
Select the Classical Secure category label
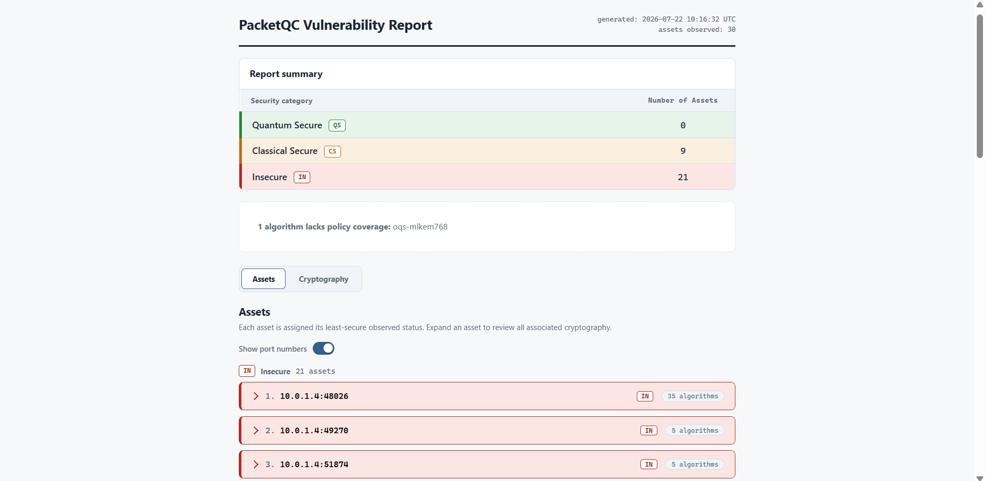[285, 151]
